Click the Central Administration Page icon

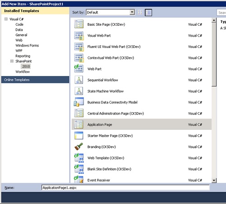pos(79,113)
